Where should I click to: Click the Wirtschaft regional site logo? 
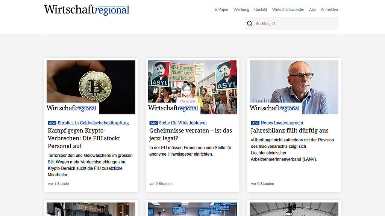pos(87,10)
